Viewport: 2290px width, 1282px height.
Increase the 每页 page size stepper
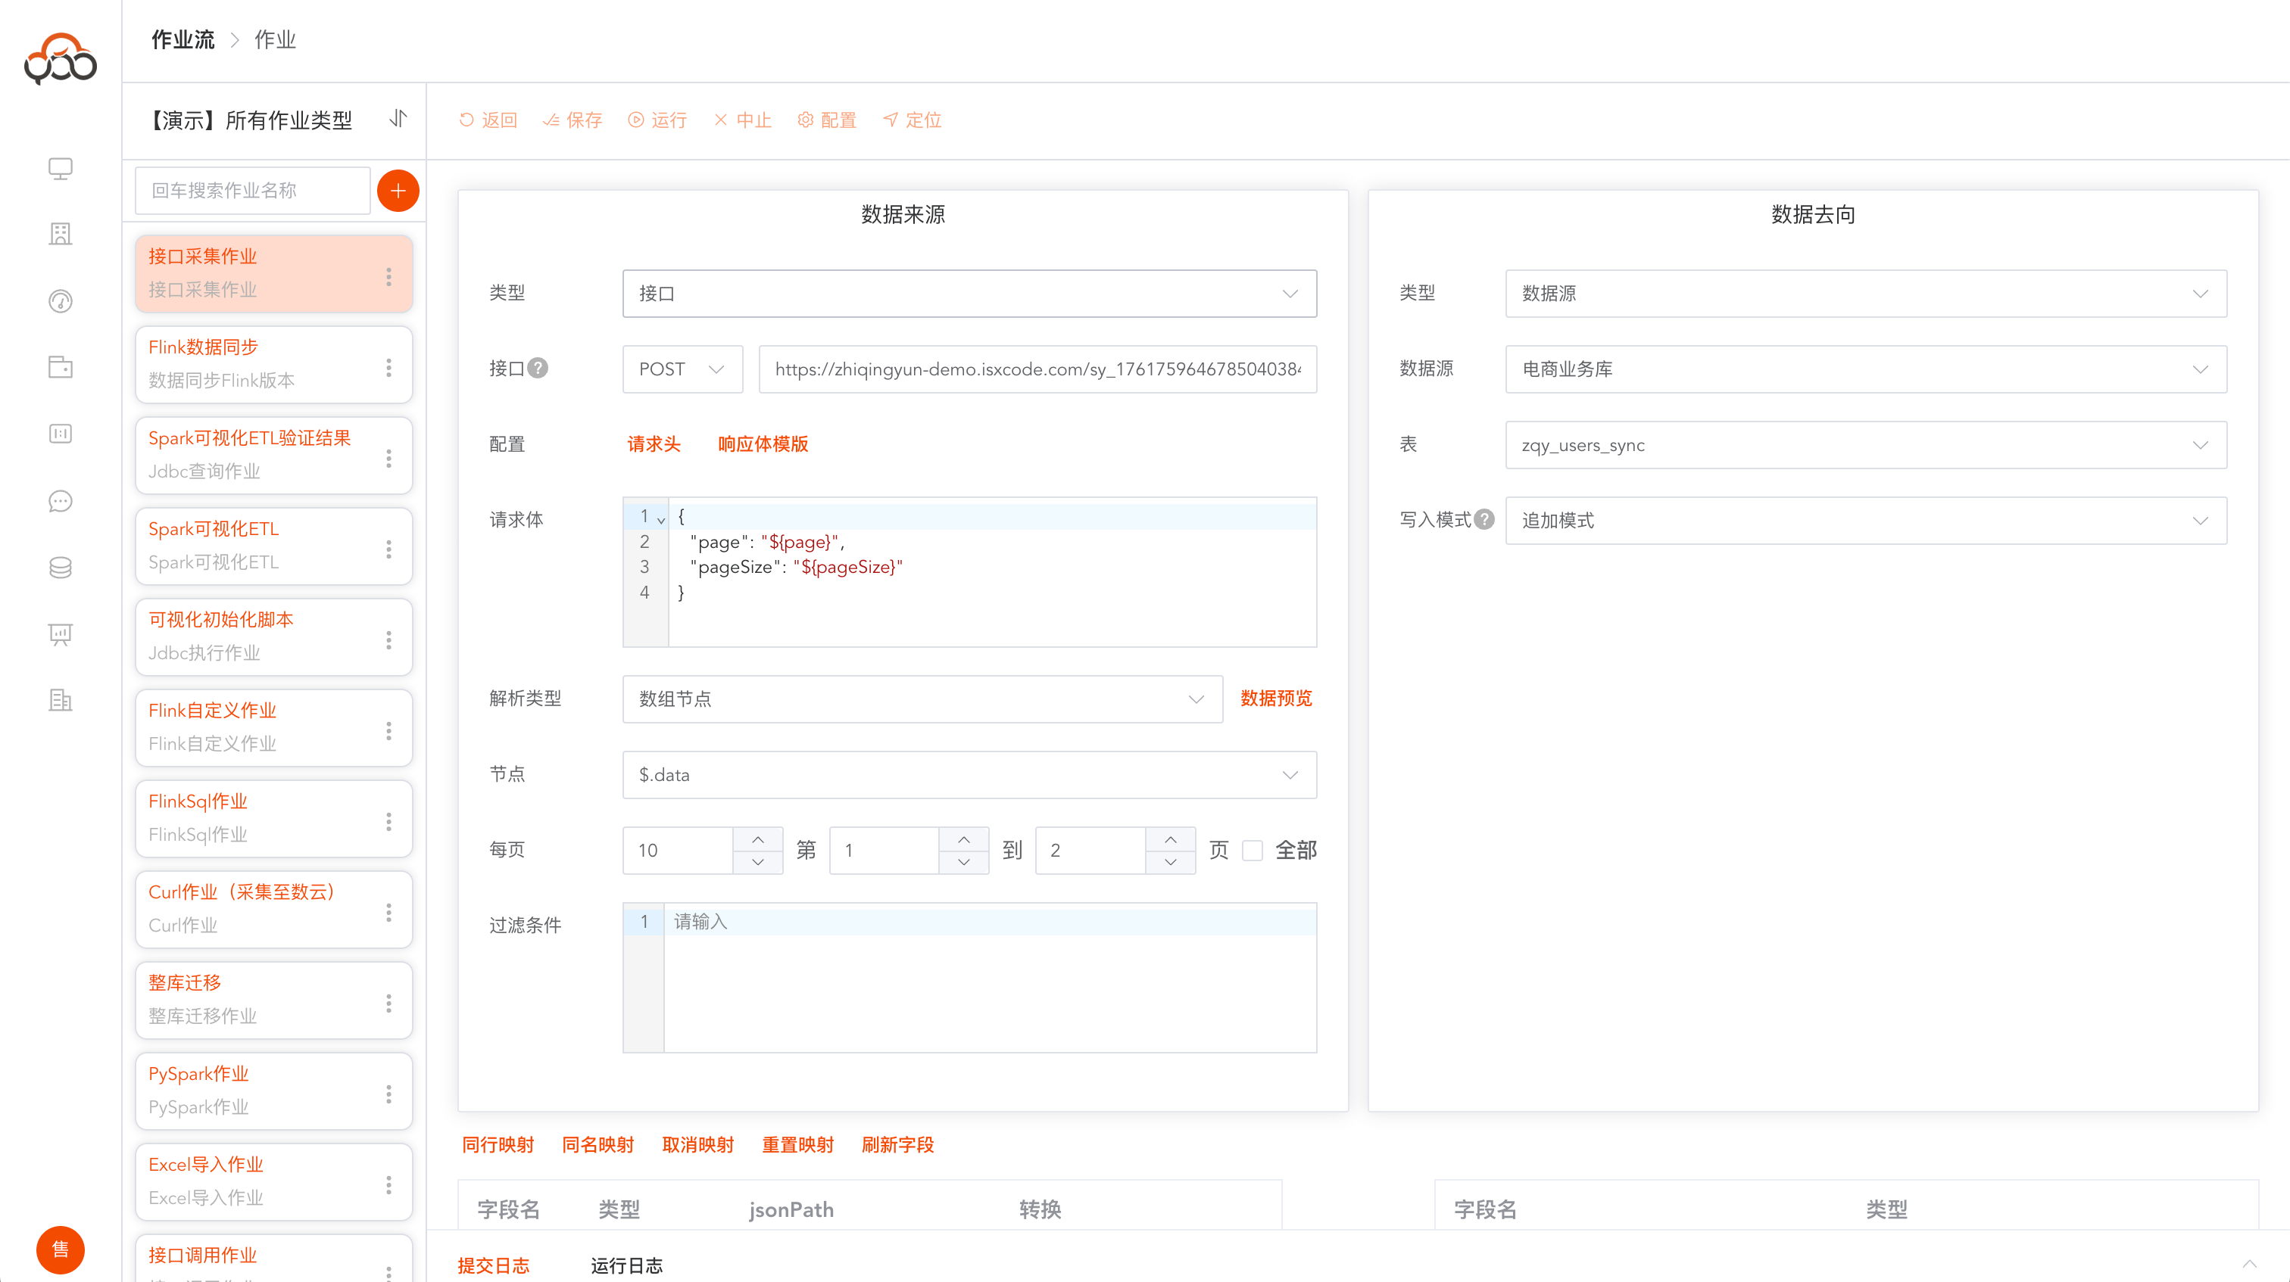click(x=757, y=839)
